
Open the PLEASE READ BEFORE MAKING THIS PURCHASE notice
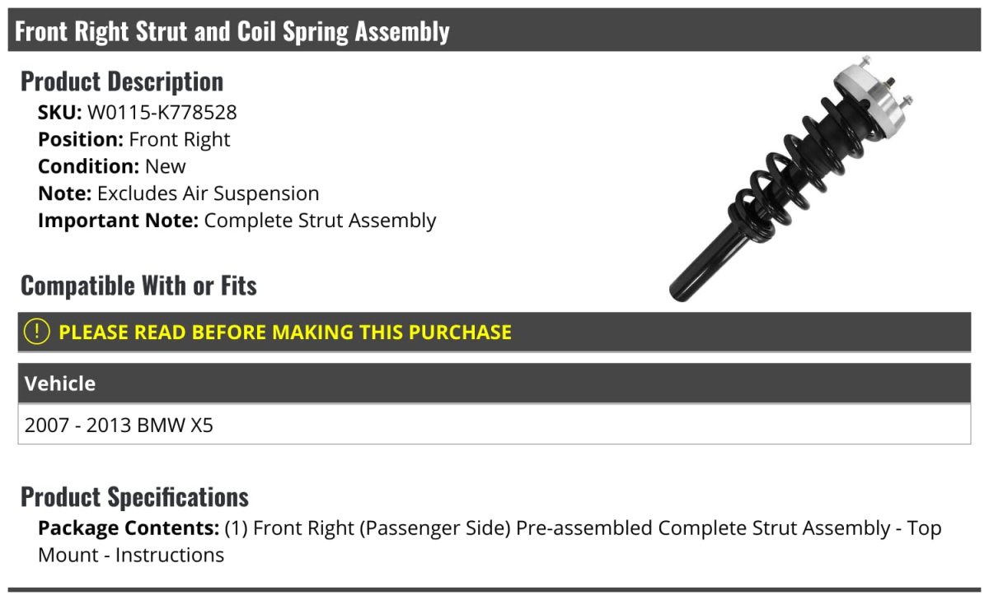(x=285, y=333)
